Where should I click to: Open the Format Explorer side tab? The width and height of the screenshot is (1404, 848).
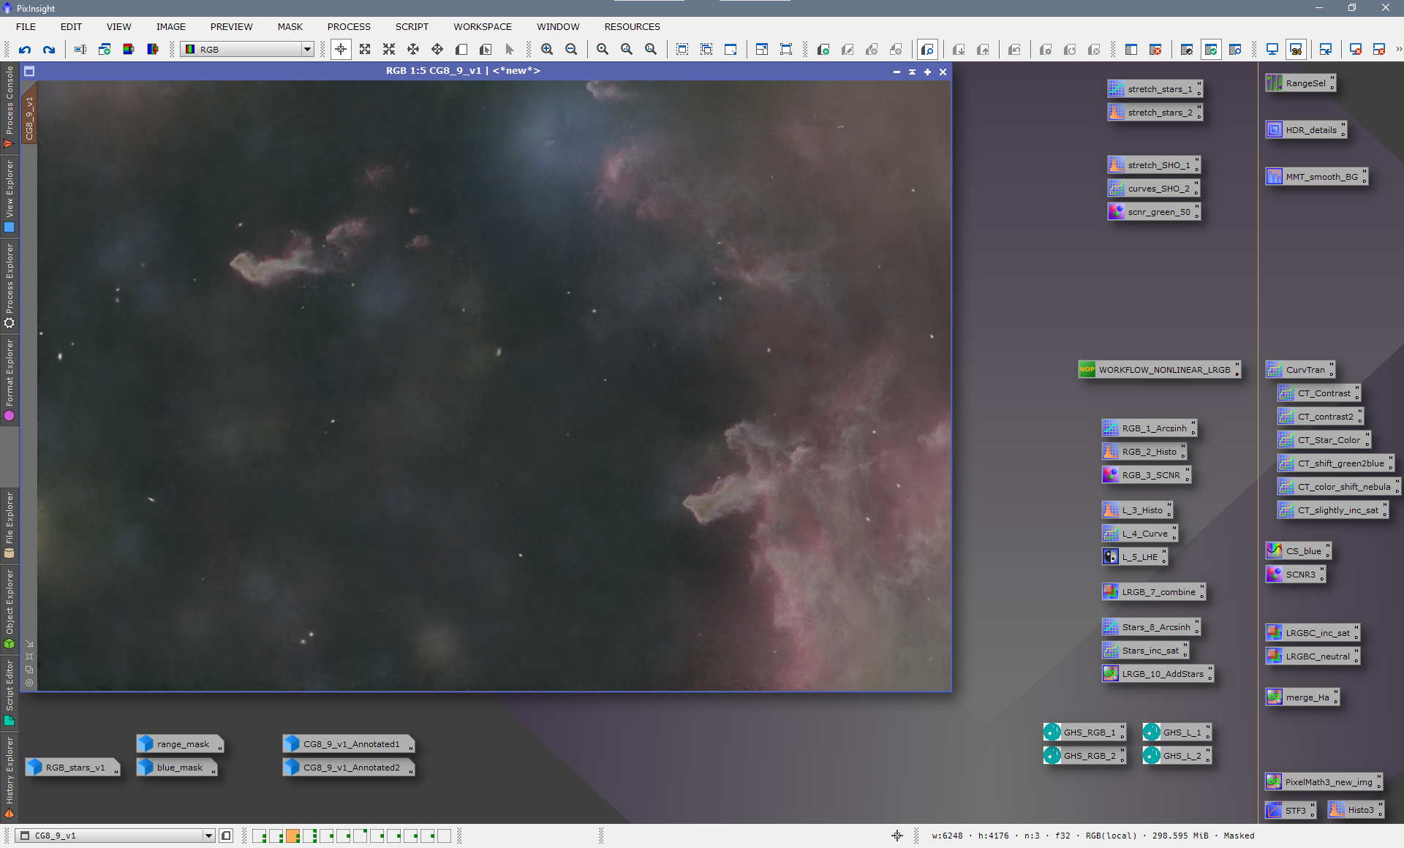[x=10, y=380]
